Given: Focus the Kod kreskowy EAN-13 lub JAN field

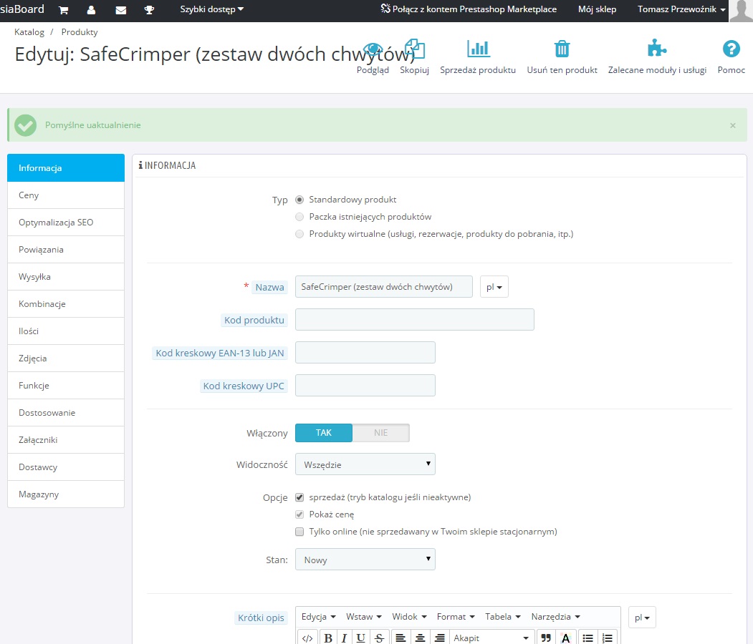Looking at the screenshot, I should tap(365, 353).
